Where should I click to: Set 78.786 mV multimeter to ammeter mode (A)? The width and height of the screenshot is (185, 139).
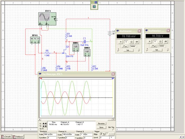pos(121,42)
